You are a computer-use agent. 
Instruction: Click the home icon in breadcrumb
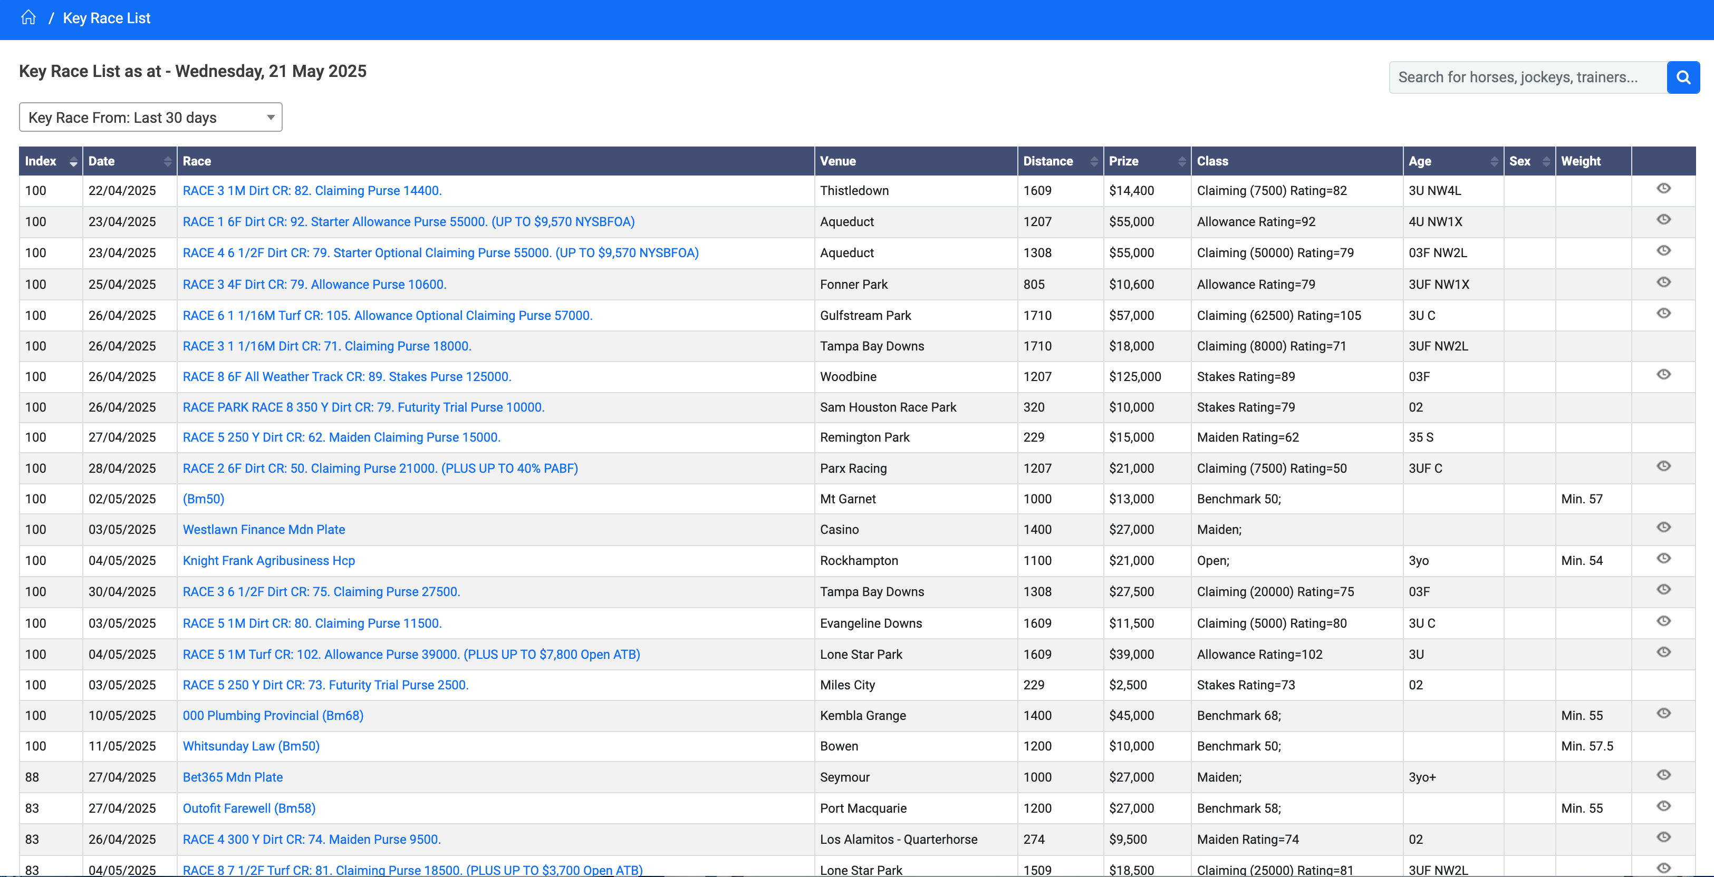(x=28, y=17)
